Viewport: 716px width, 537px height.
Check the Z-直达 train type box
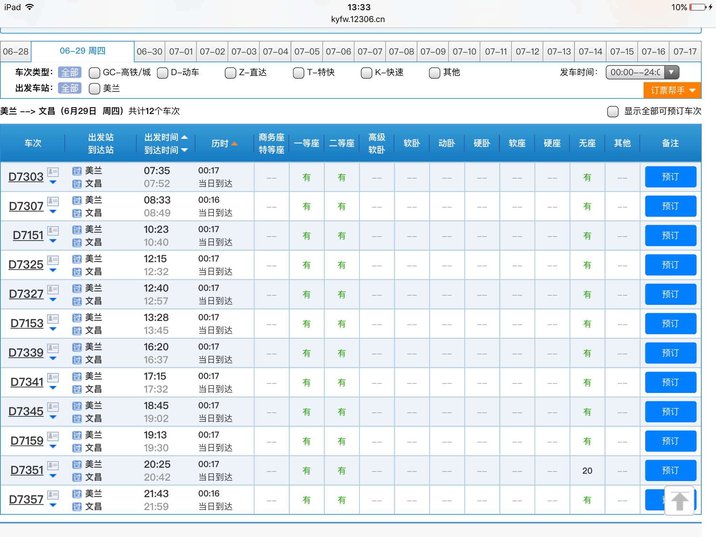[x=230, y=73]
